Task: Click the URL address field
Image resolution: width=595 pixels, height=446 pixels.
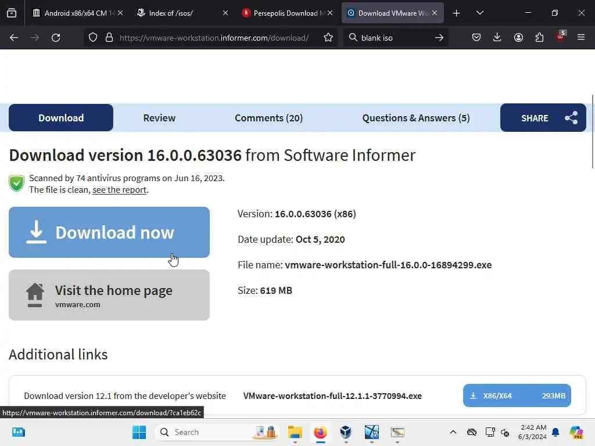Action: point(214,38)
